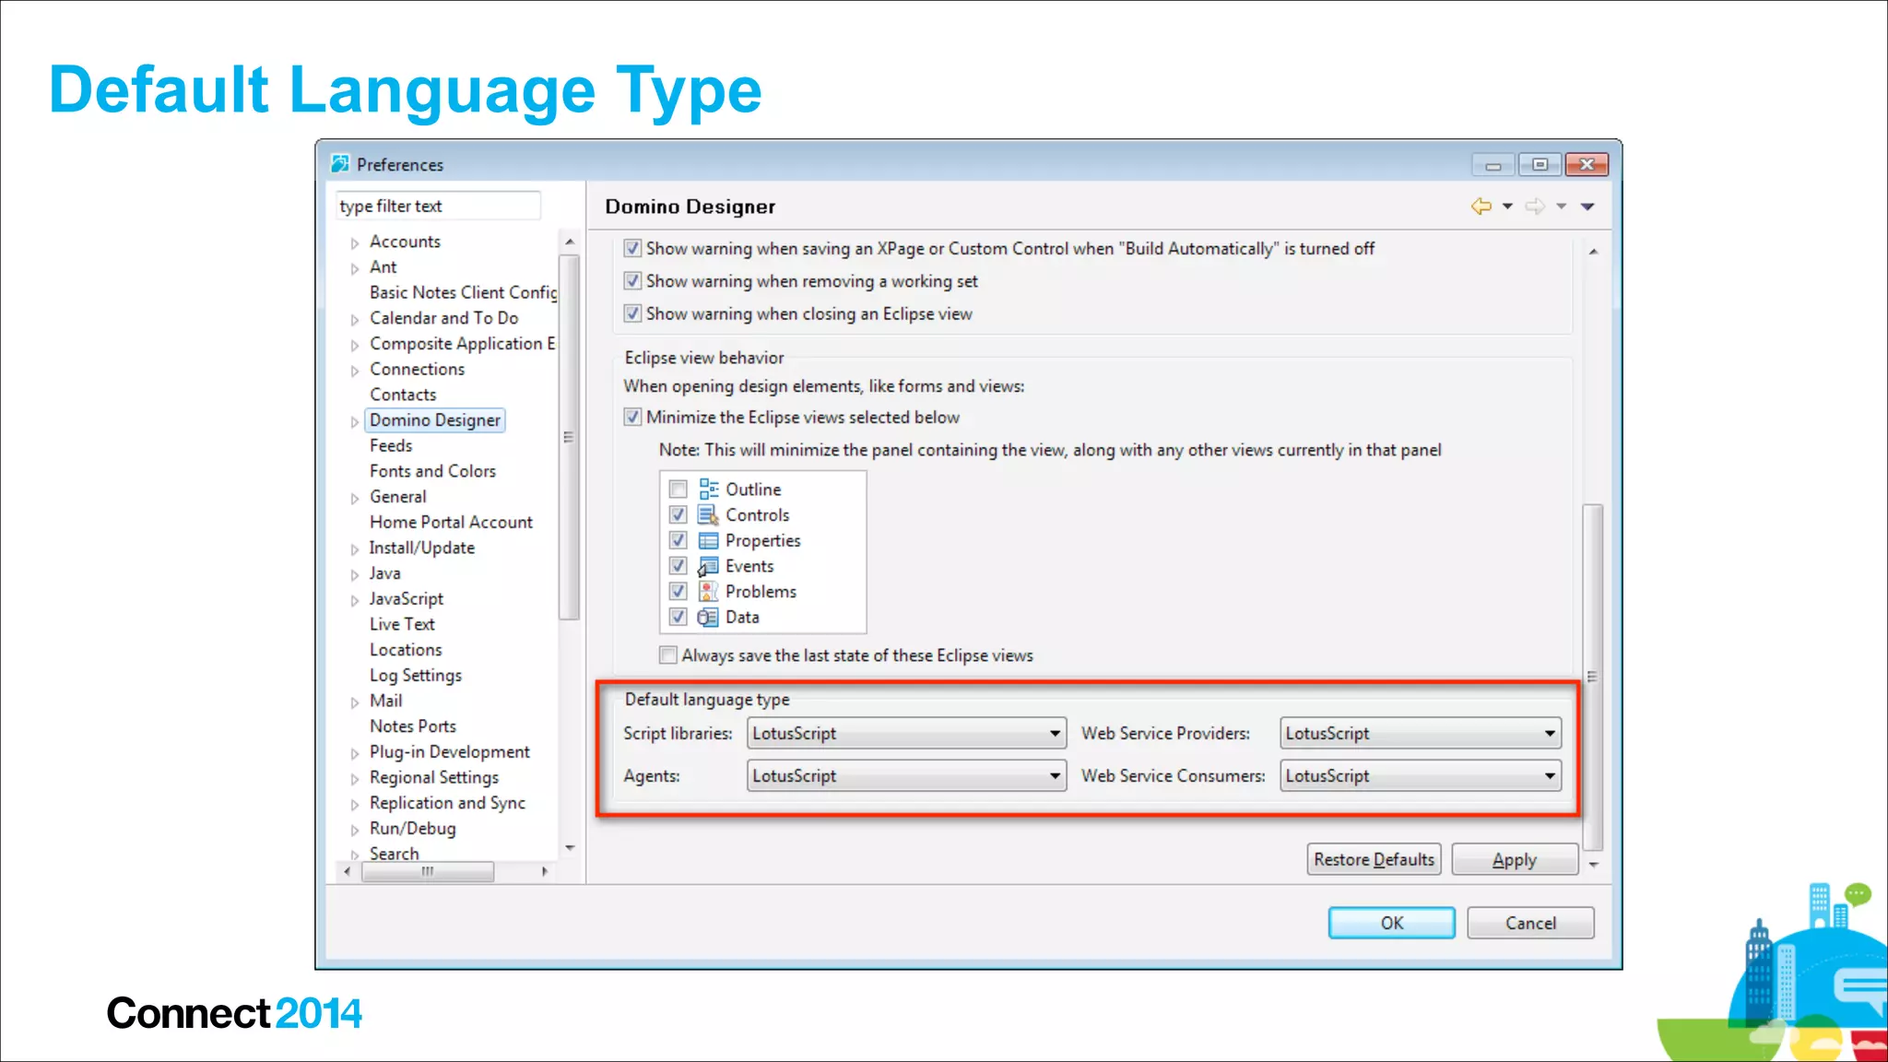Expand the Domino Designer tree node
The width and height of the screenshot is (1888, 1062).
point(355,422)
